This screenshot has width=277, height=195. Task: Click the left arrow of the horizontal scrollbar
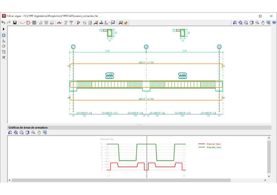tap(9, 180)
